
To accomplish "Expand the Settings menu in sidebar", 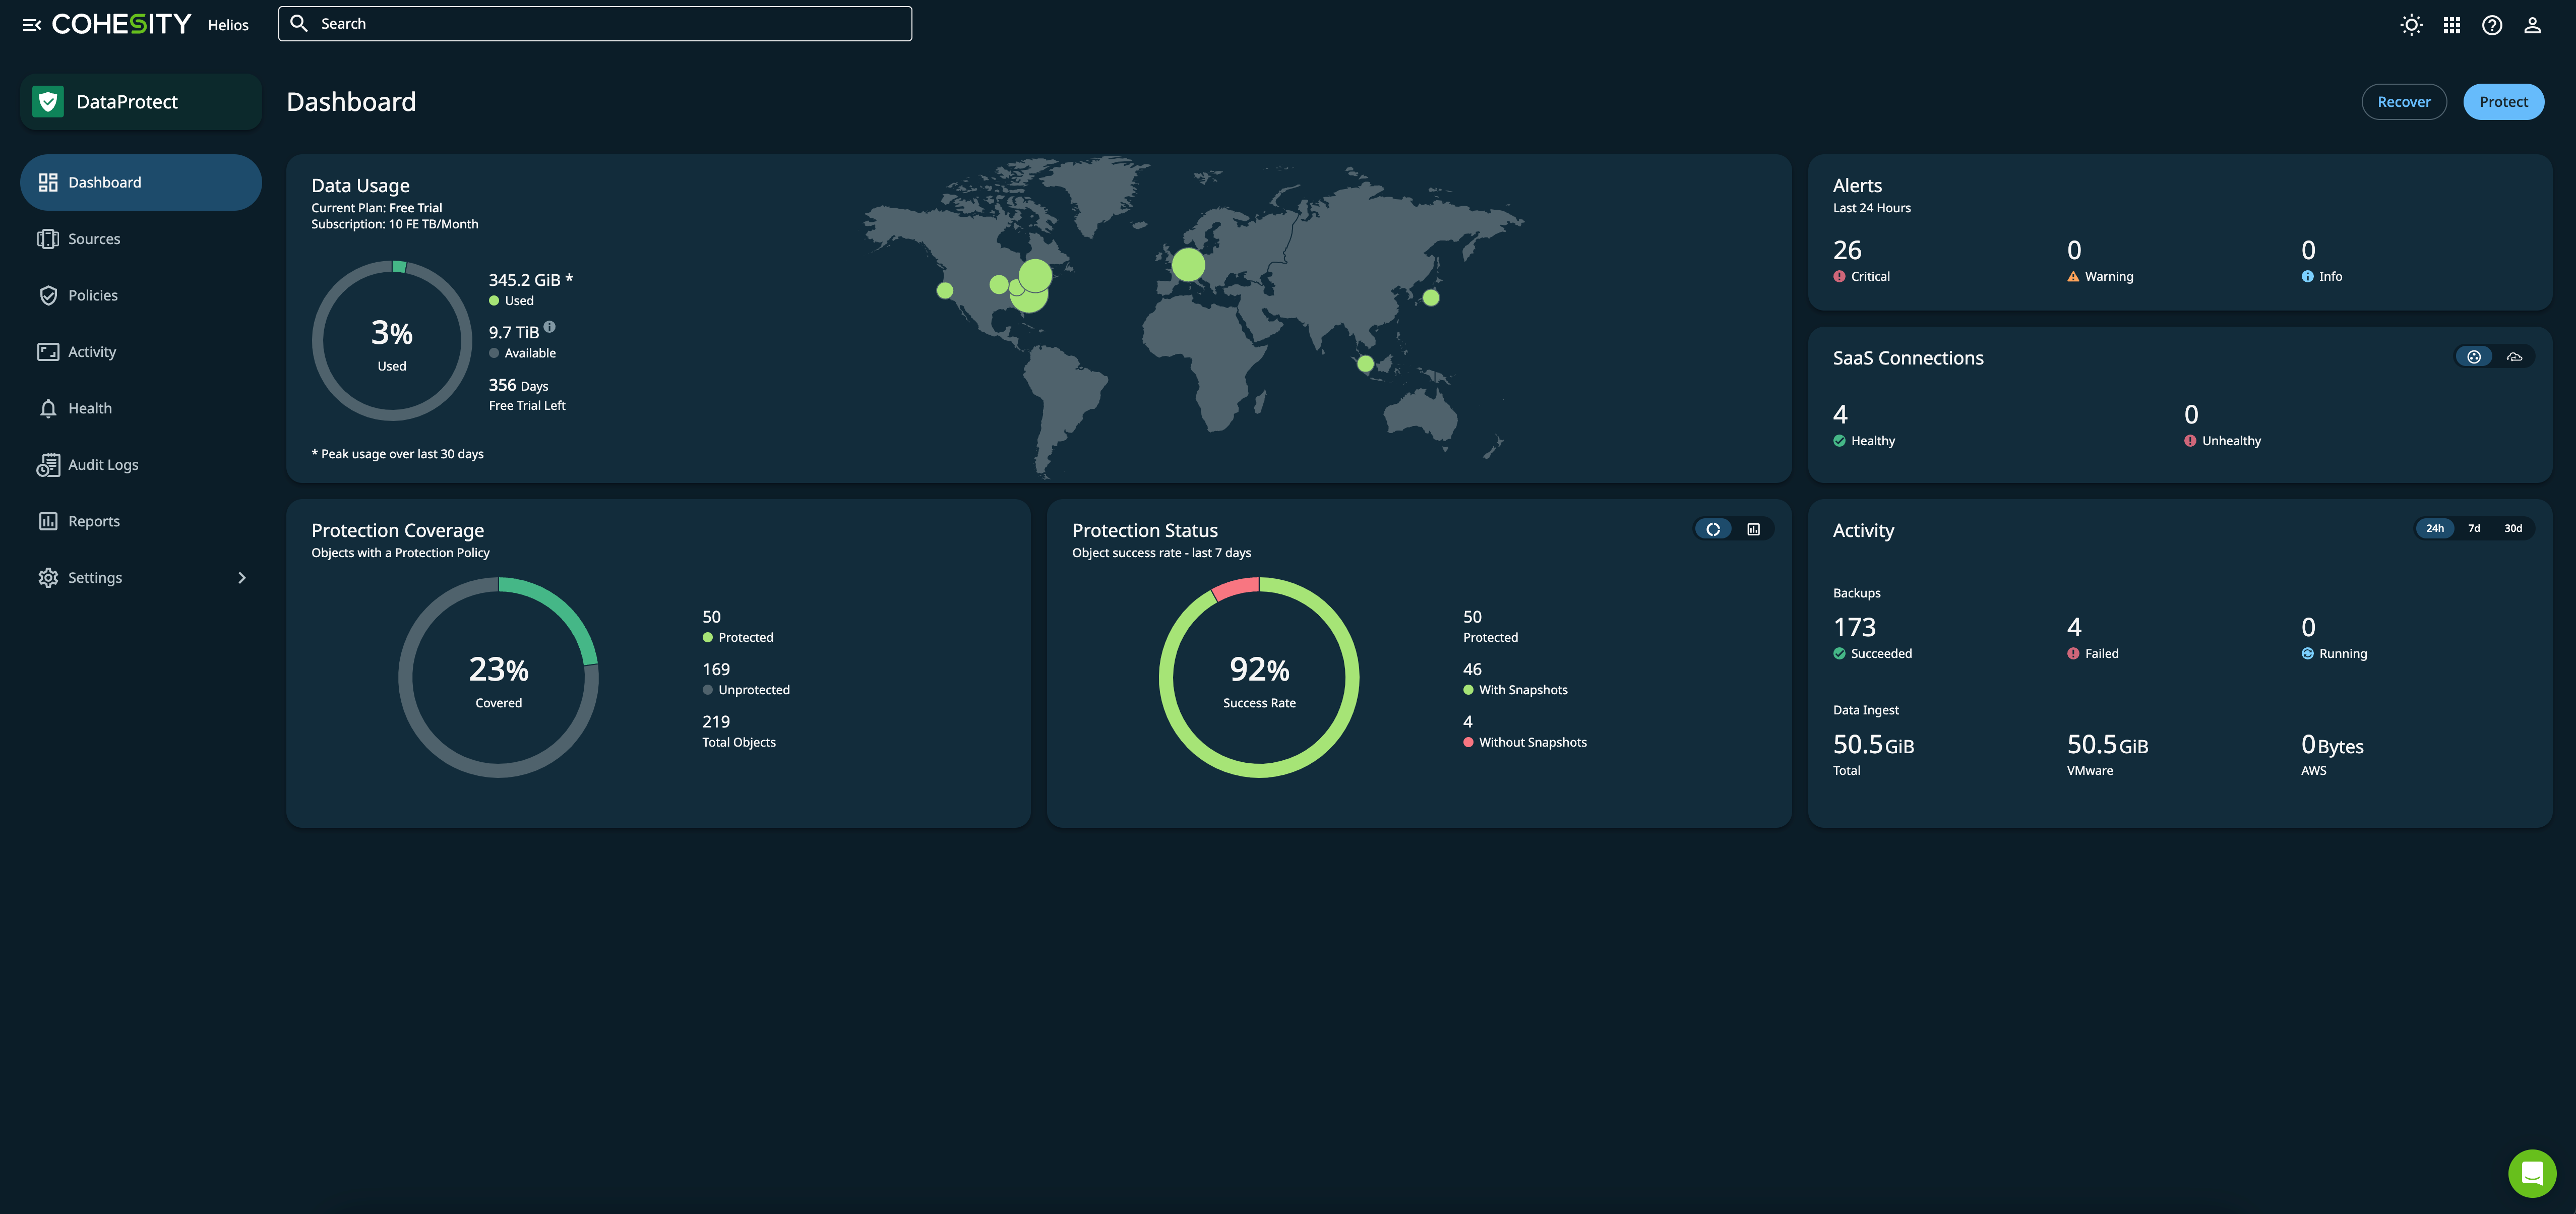I will click(95, 577).
